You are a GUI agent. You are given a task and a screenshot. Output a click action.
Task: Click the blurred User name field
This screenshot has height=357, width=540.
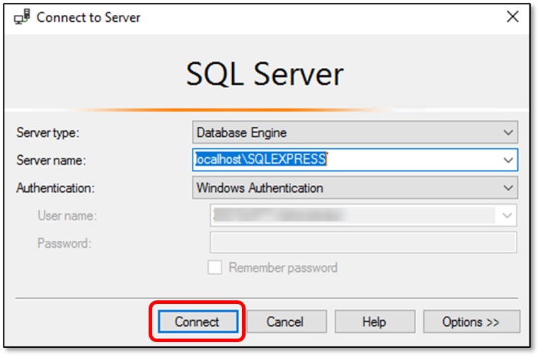[353, 215]
